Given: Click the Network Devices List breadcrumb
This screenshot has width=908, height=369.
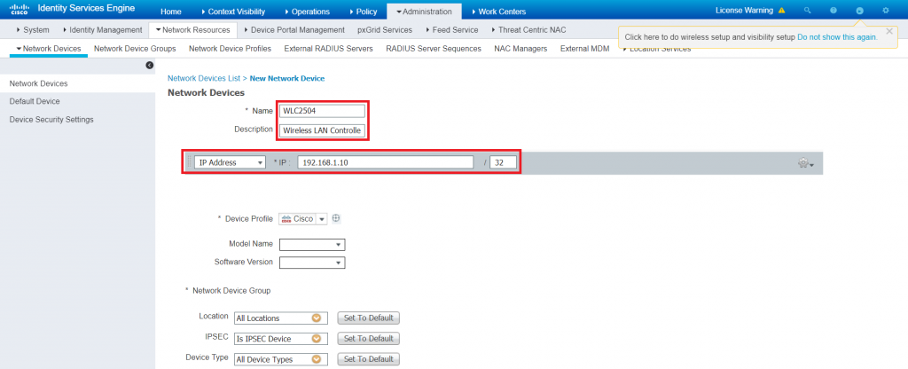Looking at the screenshot, I should [x=206, y=78].
